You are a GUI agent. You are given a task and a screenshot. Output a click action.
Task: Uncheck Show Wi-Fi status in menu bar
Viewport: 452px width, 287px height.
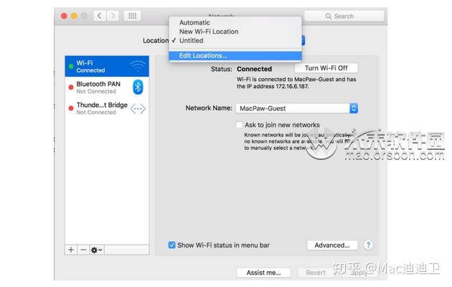click(171, 245)
